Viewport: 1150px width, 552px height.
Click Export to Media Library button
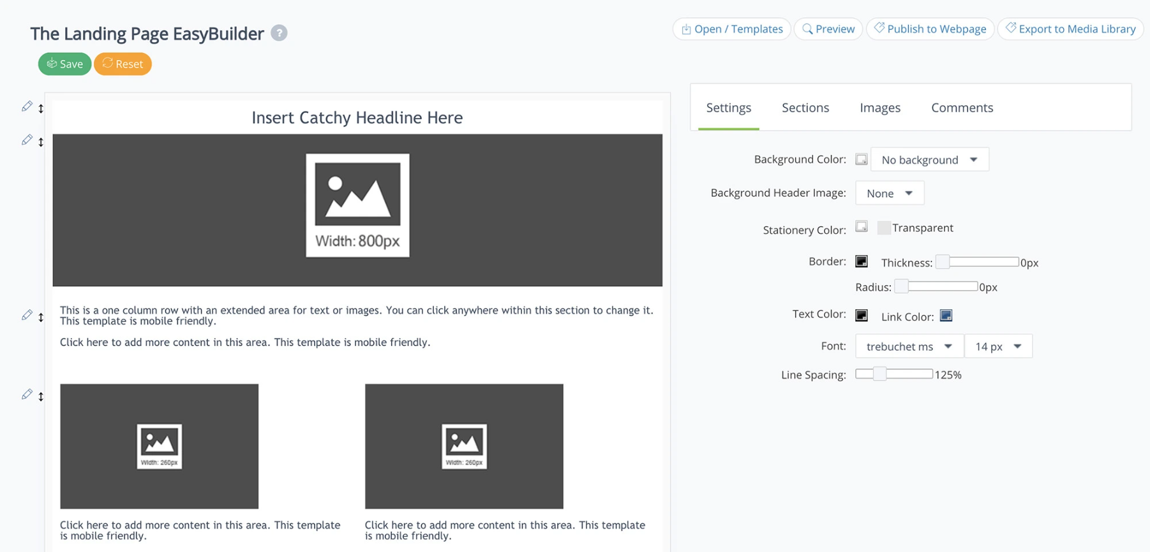(1071, 29)
